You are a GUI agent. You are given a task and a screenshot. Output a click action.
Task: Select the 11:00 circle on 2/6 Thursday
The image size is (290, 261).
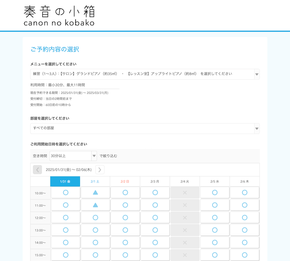(245, 205)
